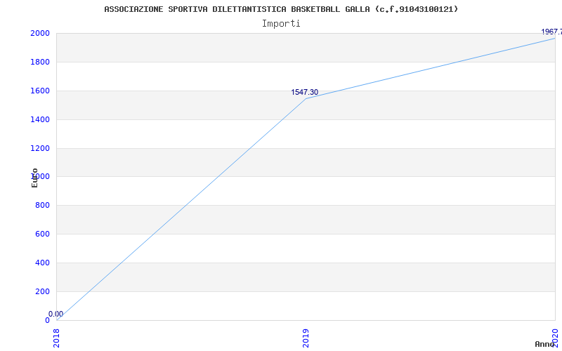The image size is (562, 351).
Task: Click the 'Importi' subtitle
Action: [281, 24]
